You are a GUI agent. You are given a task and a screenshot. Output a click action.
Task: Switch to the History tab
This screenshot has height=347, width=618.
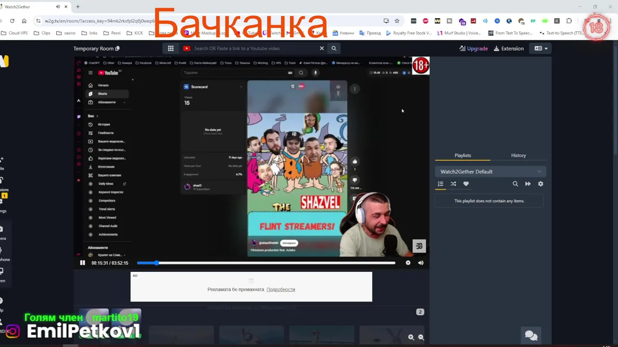point(519,155)
